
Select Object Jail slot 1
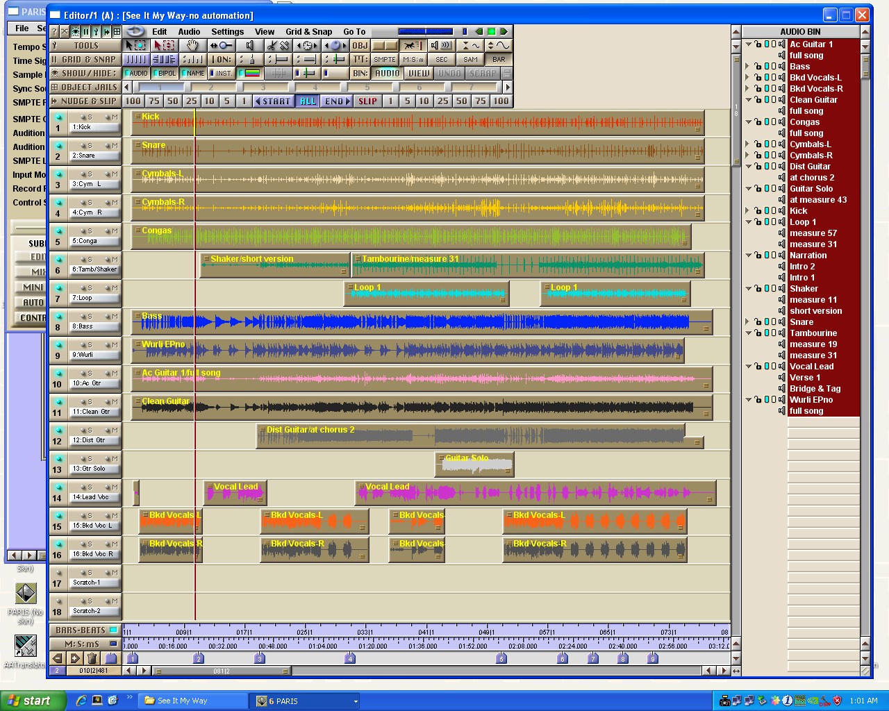click(160, 87)
